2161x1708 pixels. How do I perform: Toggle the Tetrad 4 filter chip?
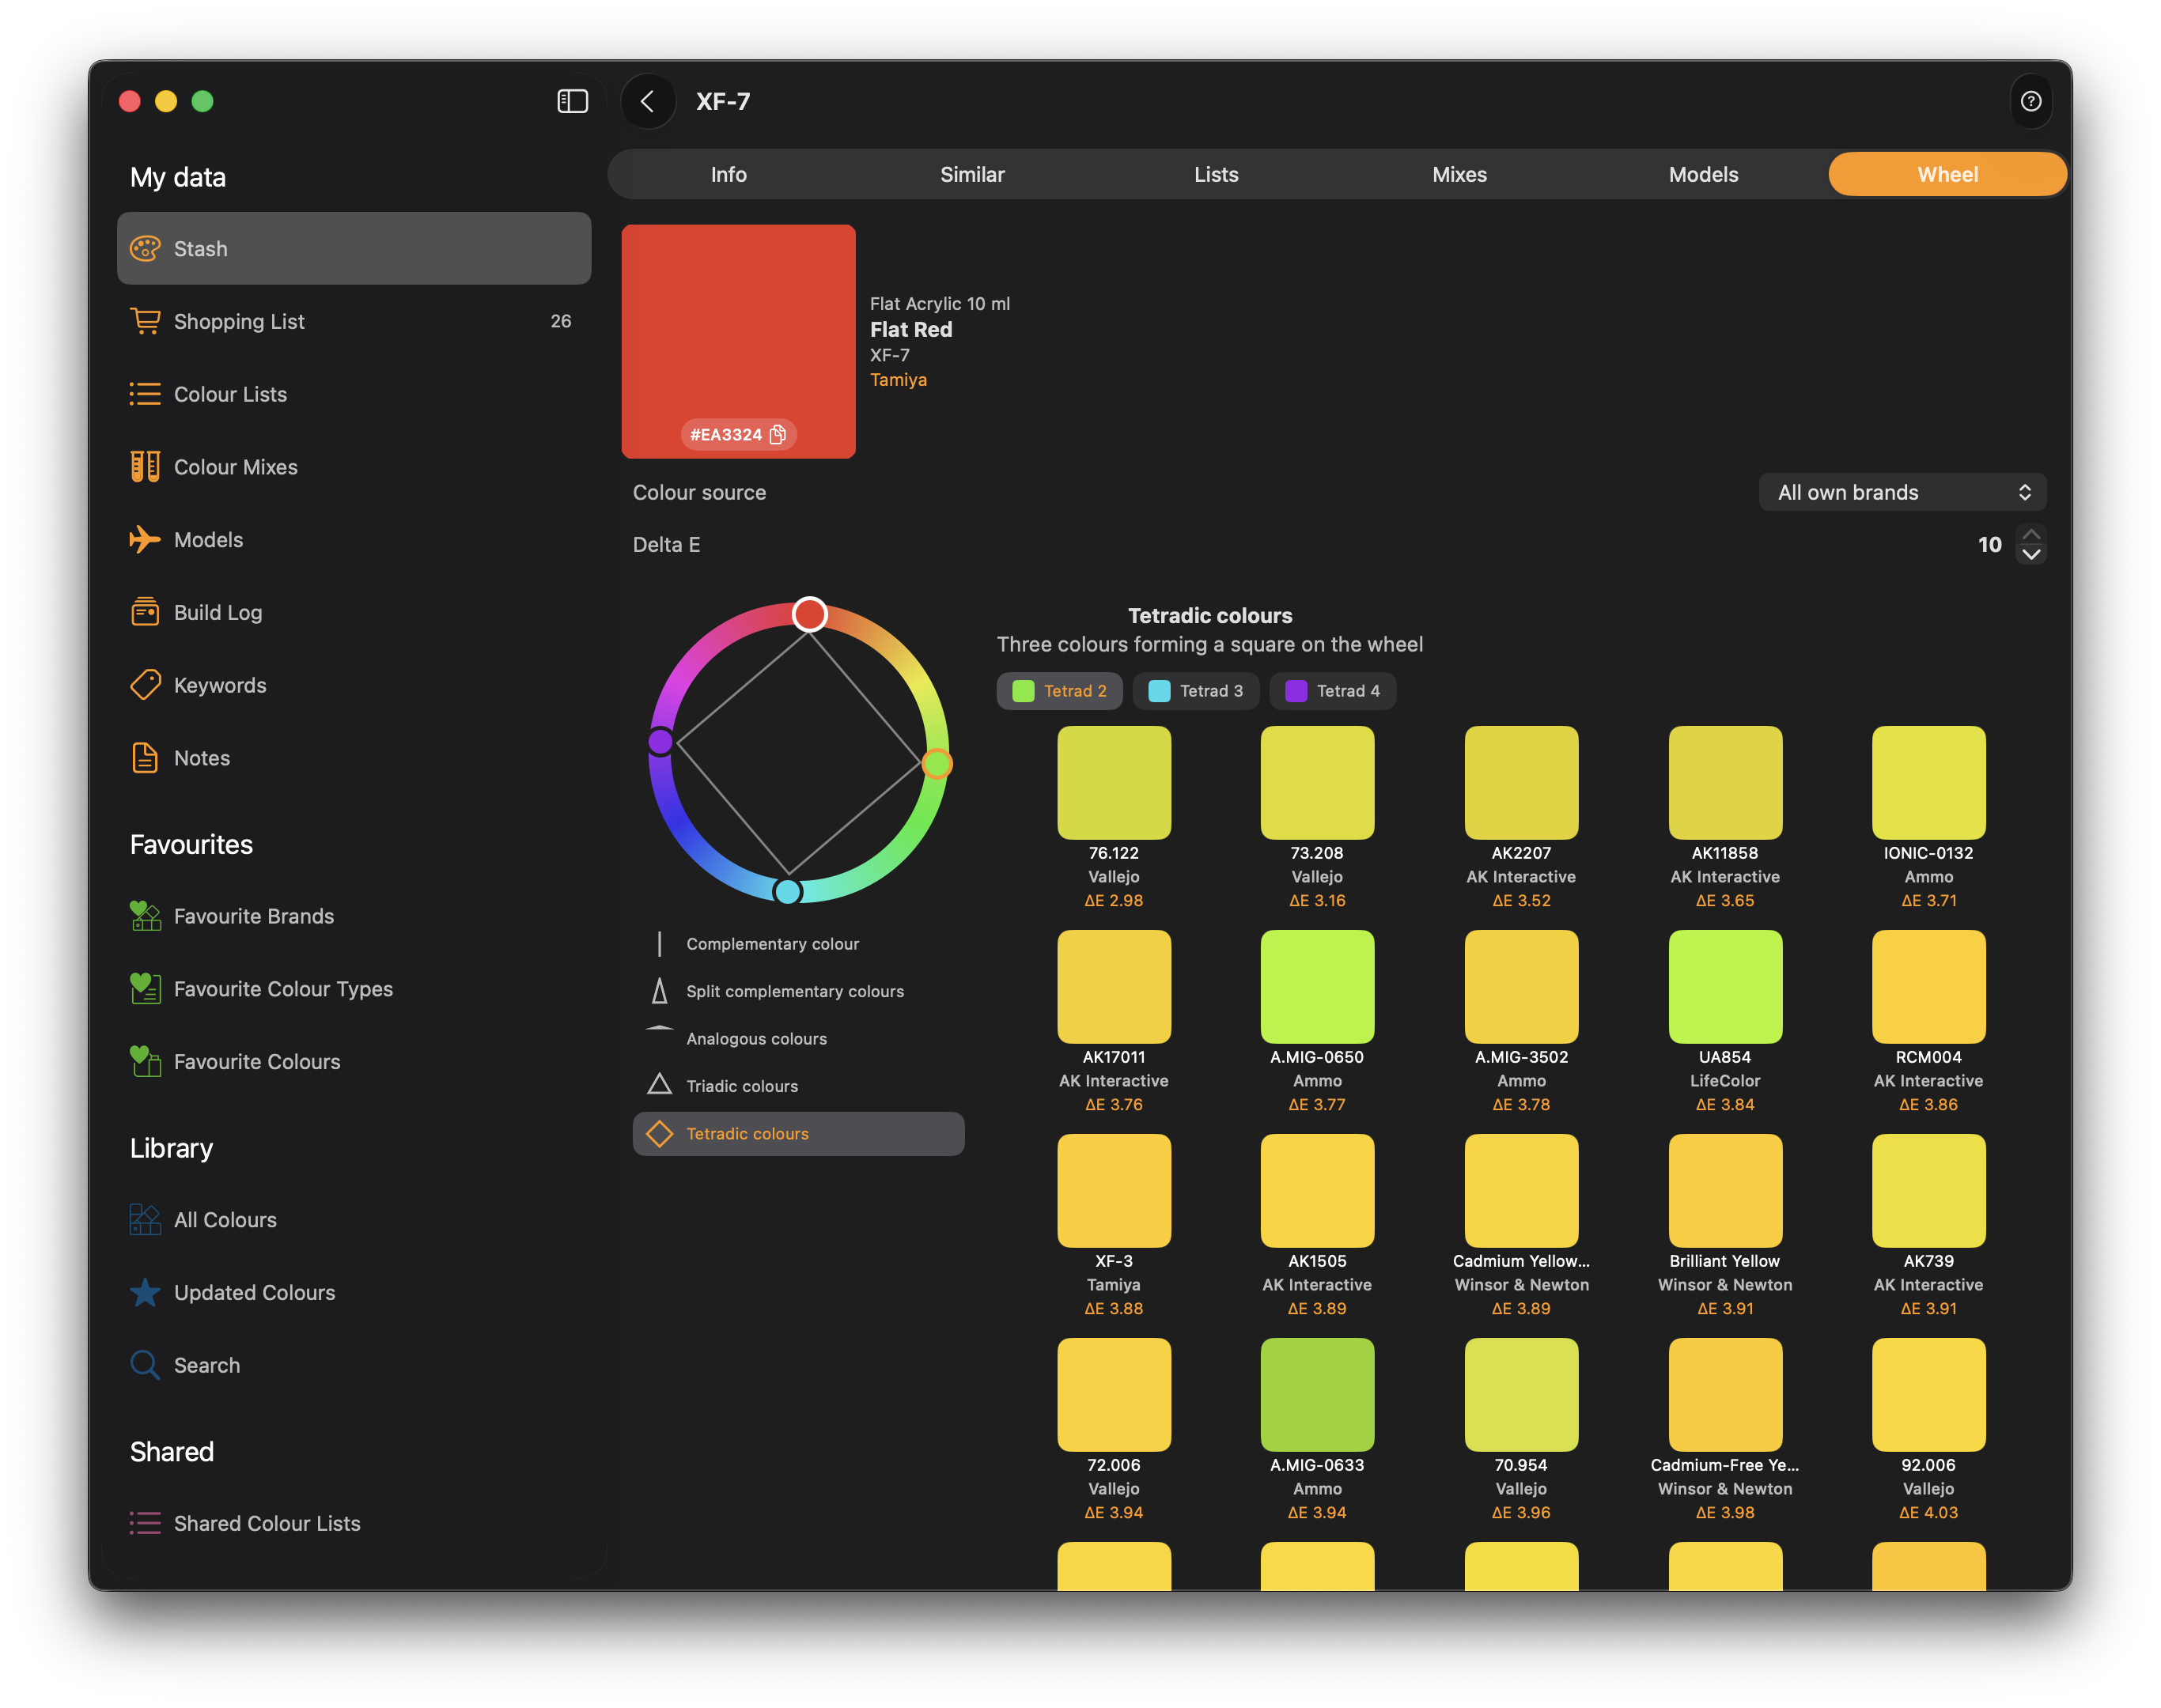pos(1333,691)
